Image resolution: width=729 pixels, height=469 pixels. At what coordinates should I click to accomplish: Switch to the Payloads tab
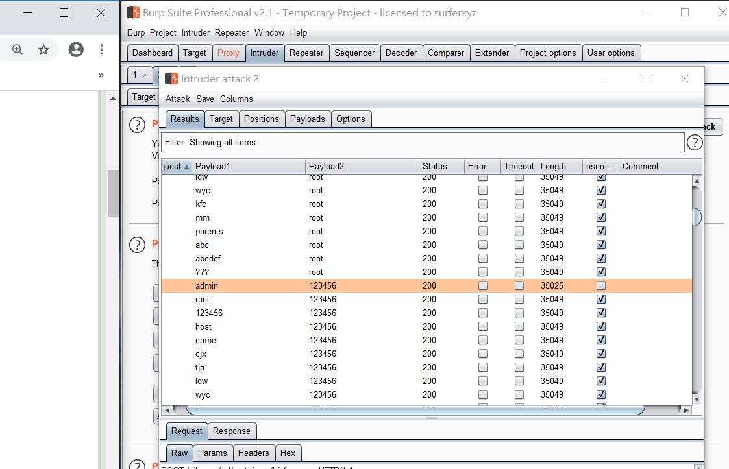(307, 119)
